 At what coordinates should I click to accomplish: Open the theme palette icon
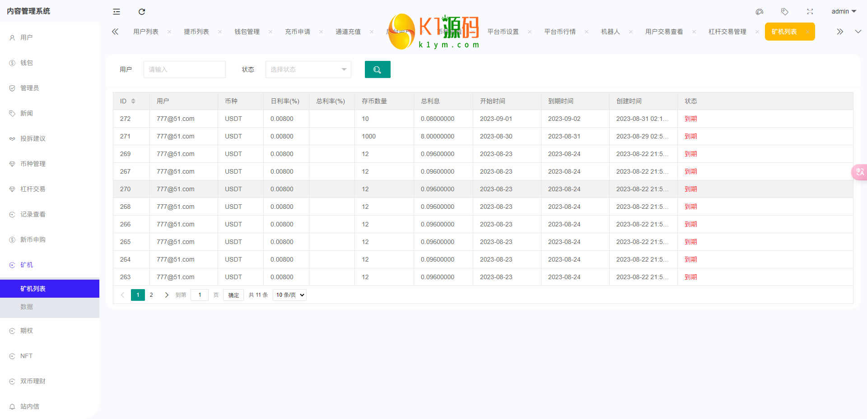tap(759, 12)
